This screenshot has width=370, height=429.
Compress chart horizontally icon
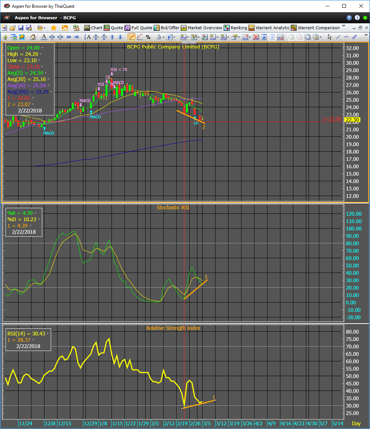click(60, 37)
